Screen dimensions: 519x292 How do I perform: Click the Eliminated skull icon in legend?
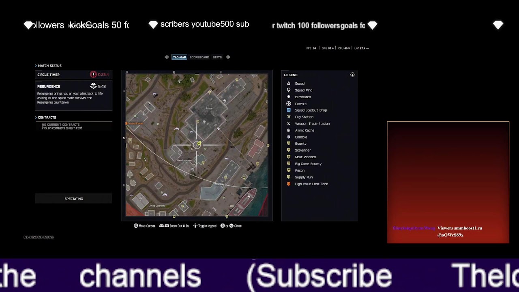[289, 97]
